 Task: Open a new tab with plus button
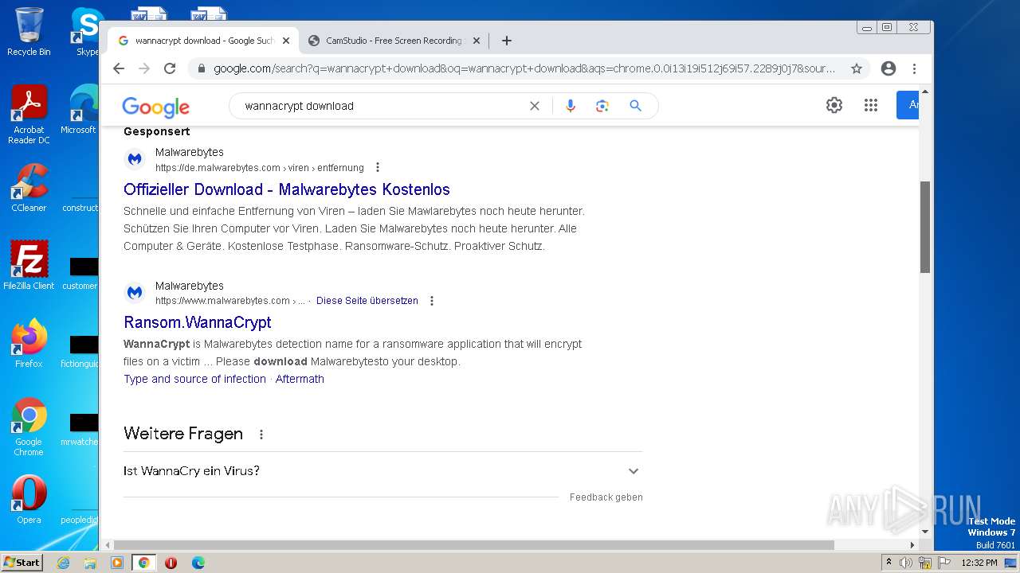point(507,41)
